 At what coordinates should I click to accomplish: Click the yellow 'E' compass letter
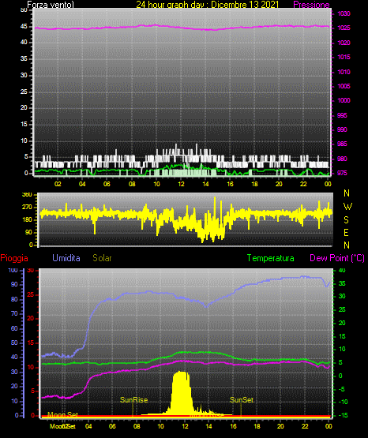[x=346, y=233]
